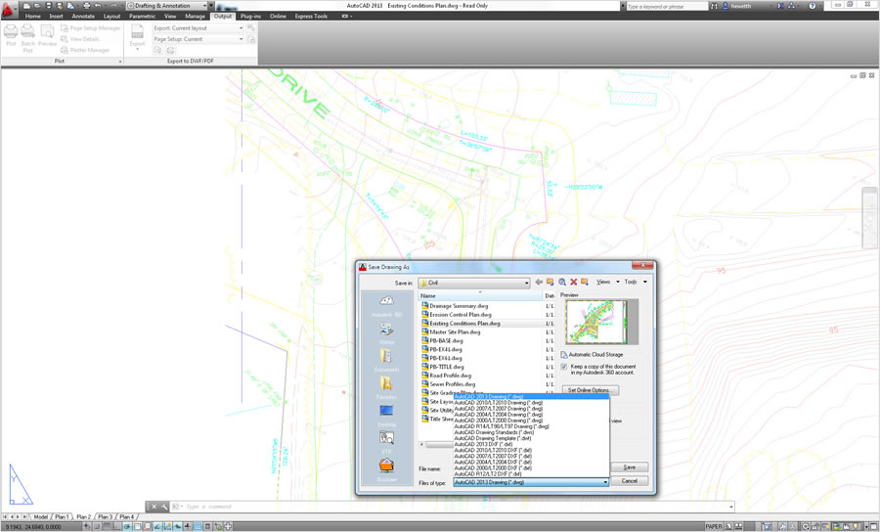Screen dimensions: 880x532
Task: Open the Drafting & Annotation workspace dropdown
Action: tap(167, 6)
